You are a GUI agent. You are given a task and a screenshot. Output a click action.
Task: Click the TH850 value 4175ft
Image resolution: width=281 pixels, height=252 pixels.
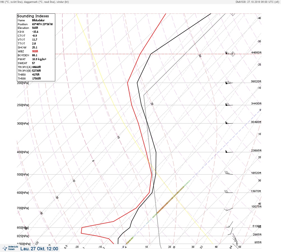(x=36, y=75)
